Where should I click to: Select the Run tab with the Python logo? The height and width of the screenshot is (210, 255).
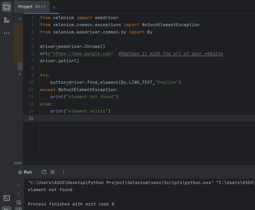click(x=25, y=172)
